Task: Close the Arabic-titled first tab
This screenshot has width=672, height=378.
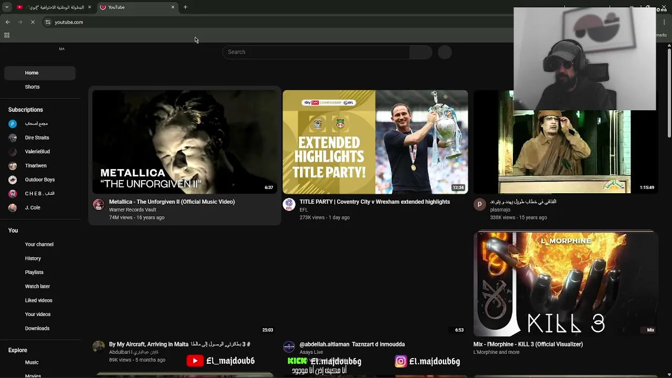Action: (89, 7)
